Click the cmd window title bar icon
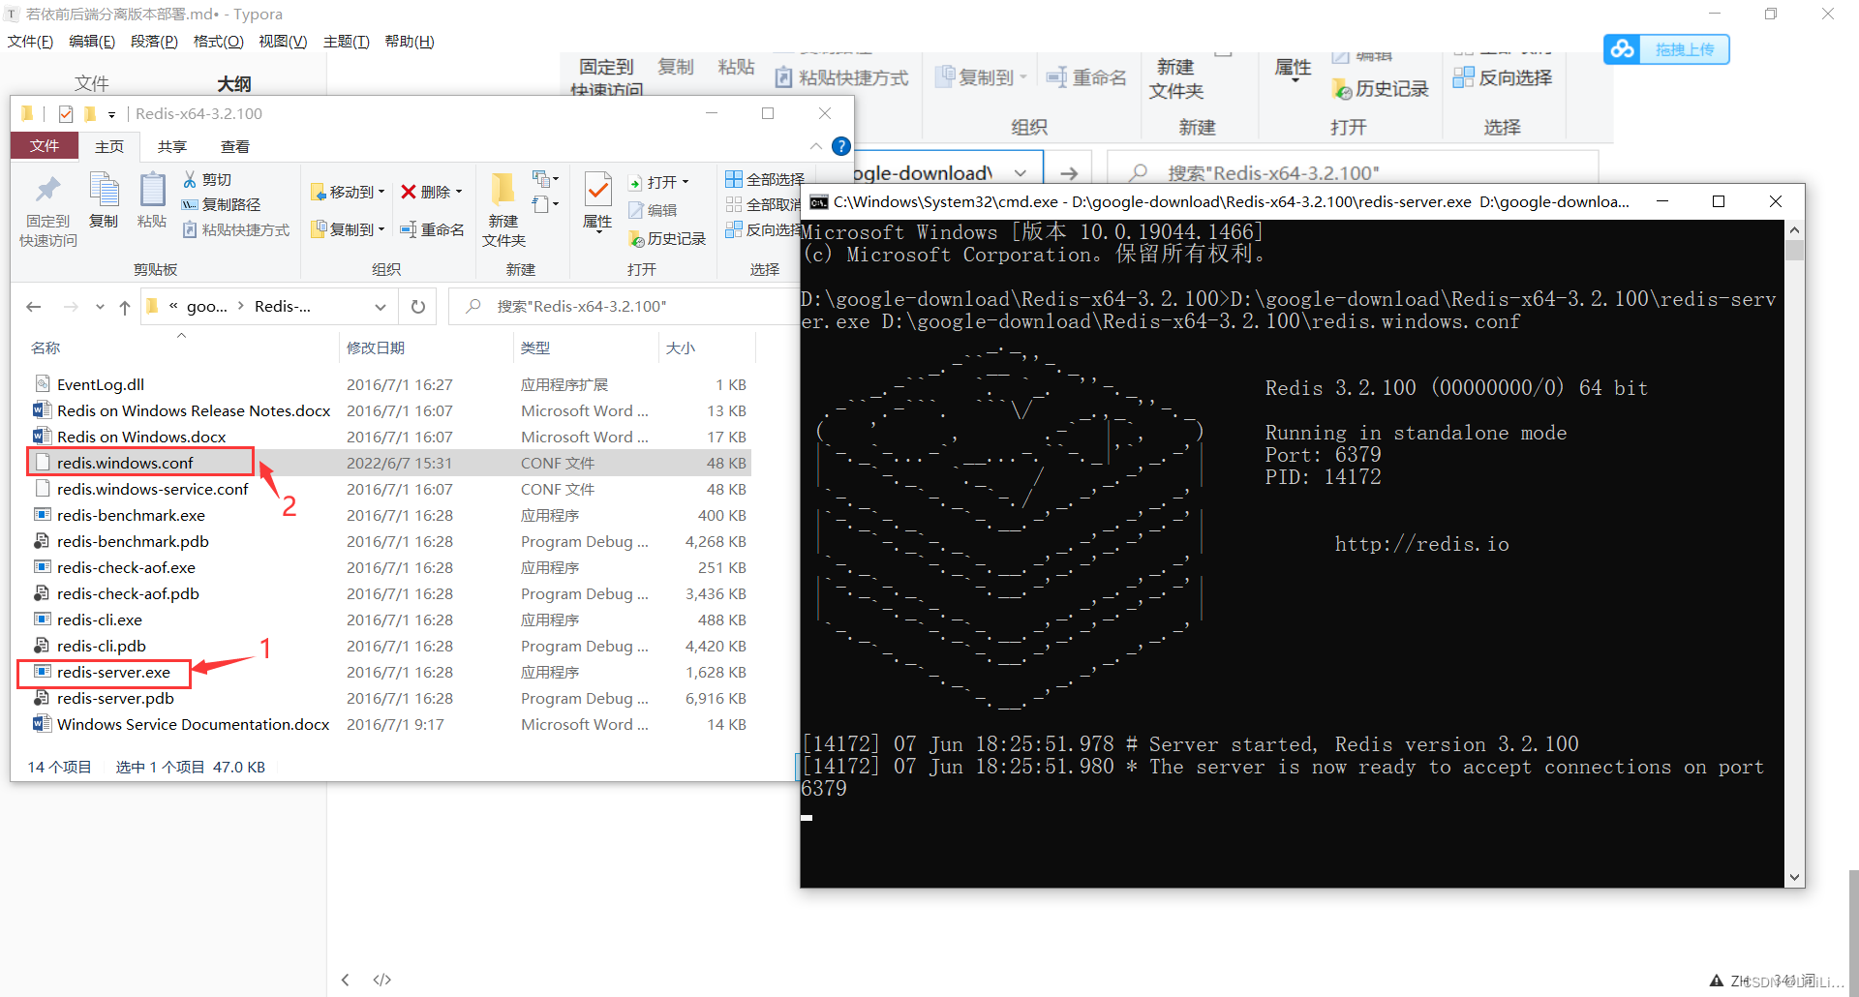The height and width of the screenshot is (997, 1859). point(819,201)
